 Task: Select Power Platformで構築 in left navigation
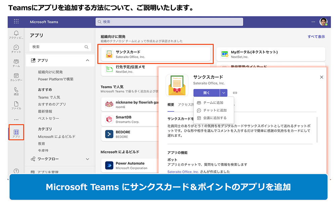point(56,79)
